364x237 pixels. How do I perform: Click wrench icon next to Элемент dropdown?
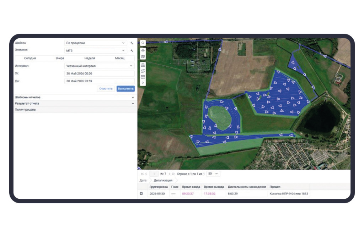[132, 51]
